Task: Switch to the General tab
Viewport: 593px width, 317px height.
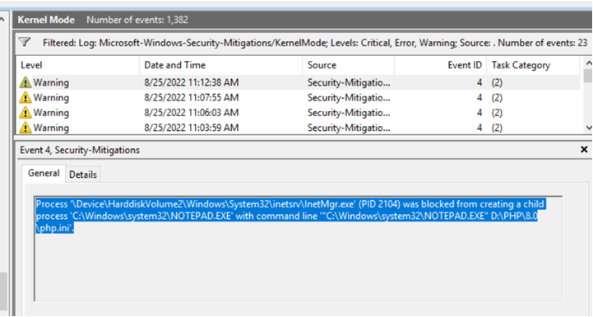Action: [x=44, y=173]
